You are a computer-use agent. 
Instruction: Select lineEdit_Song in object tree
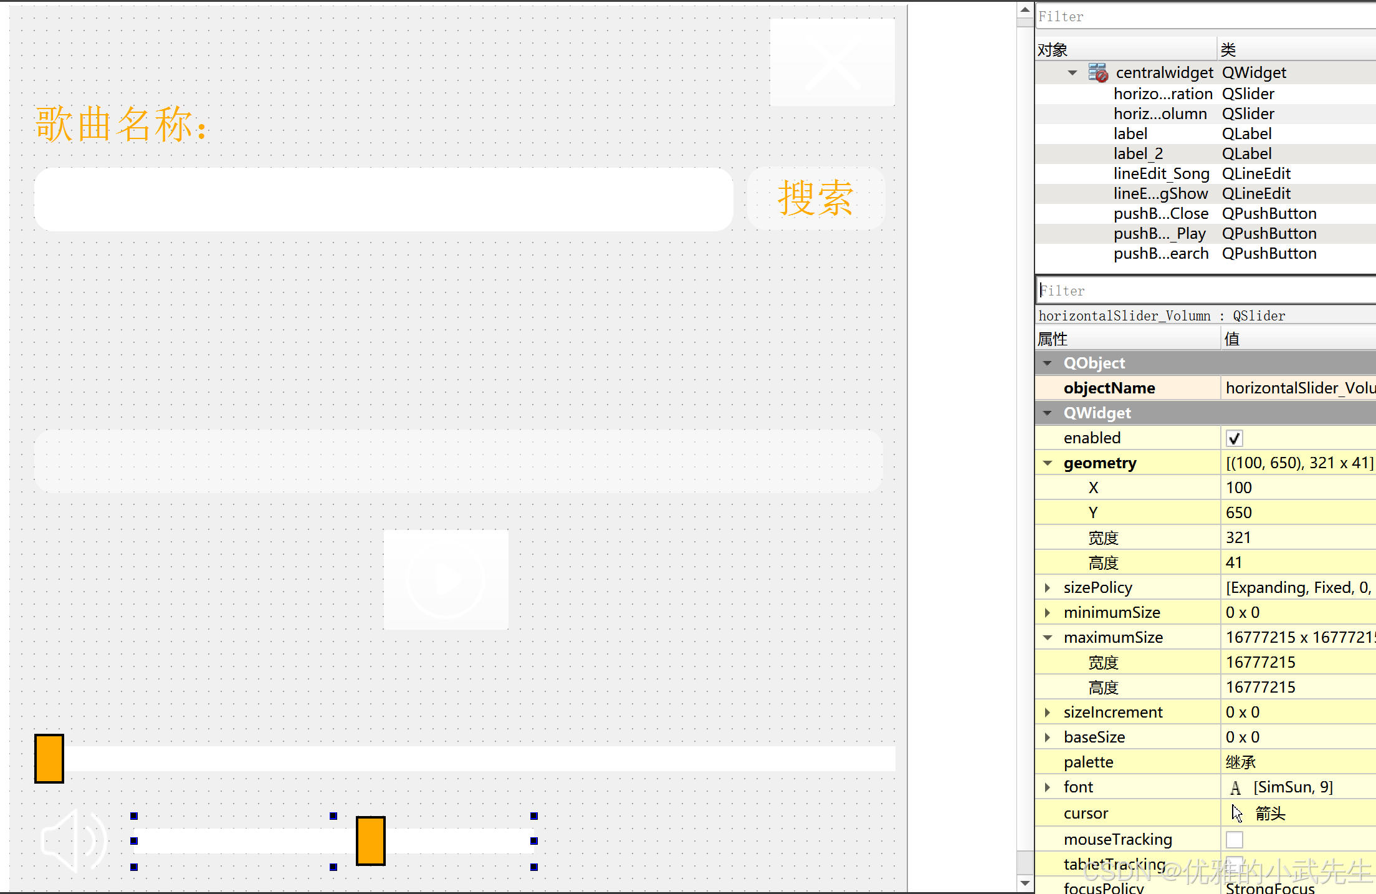click(x=1160, y=174)
